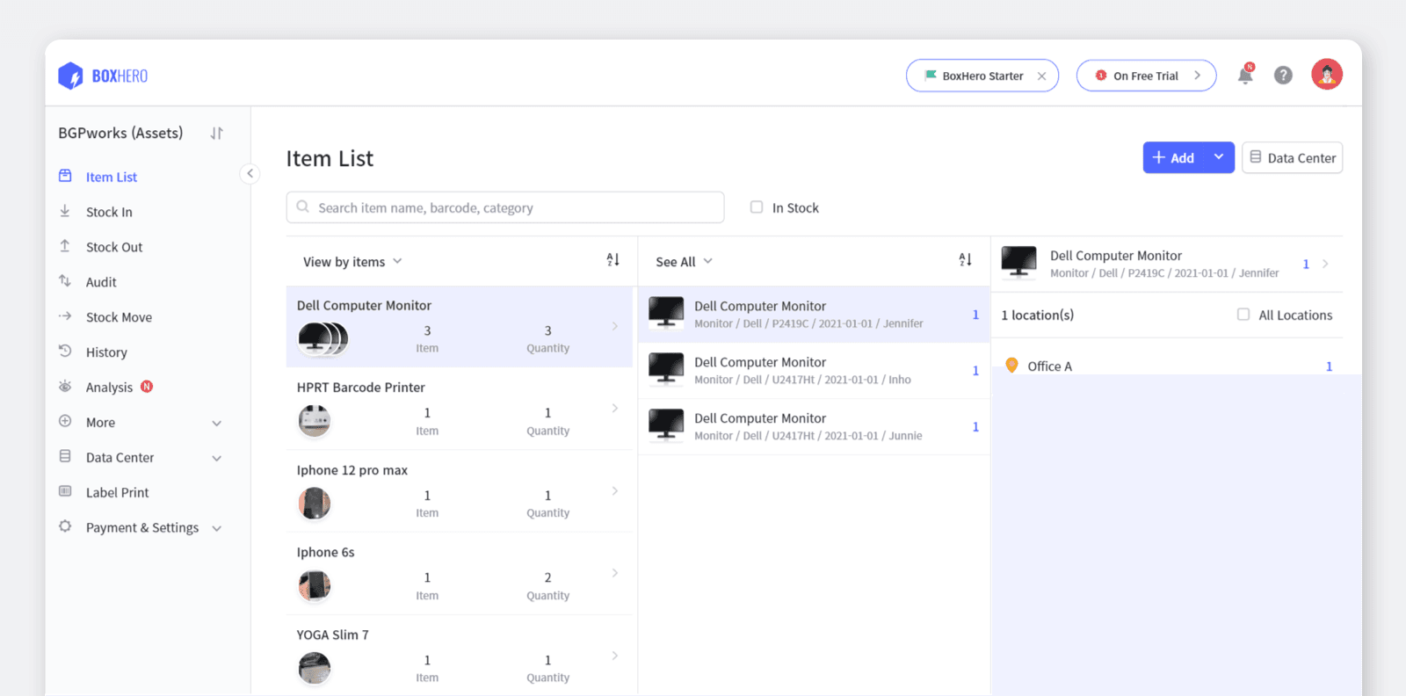Select the Office A location row
Screen dimensions: 1406x696
(x=1167, y=366)
